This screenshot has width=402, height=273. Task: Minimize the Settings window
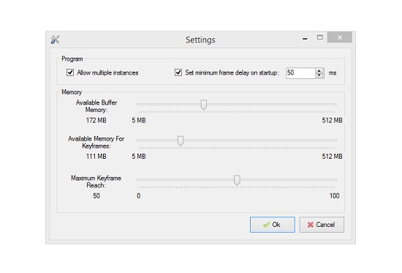[305, 38]
